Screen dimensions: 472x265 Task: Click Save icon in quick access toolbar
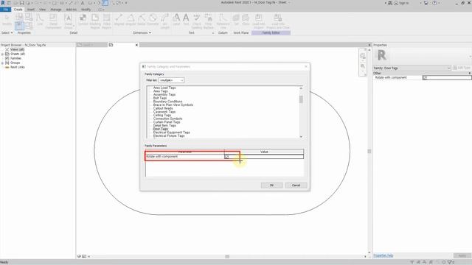[x=21, y=3]
